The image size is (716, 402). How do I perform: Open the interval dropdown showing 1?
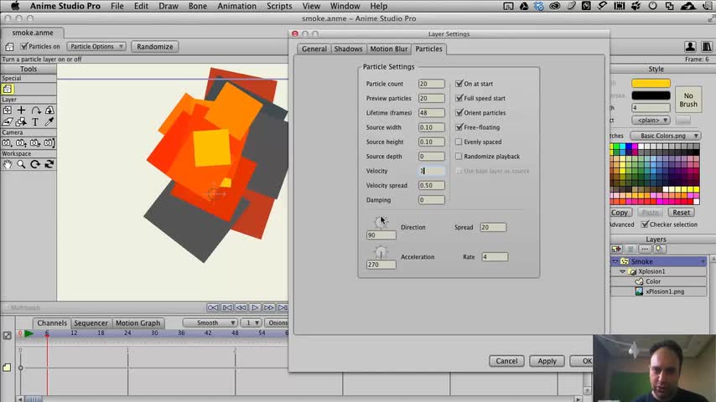pyautogui.click(x=252, y=322)
